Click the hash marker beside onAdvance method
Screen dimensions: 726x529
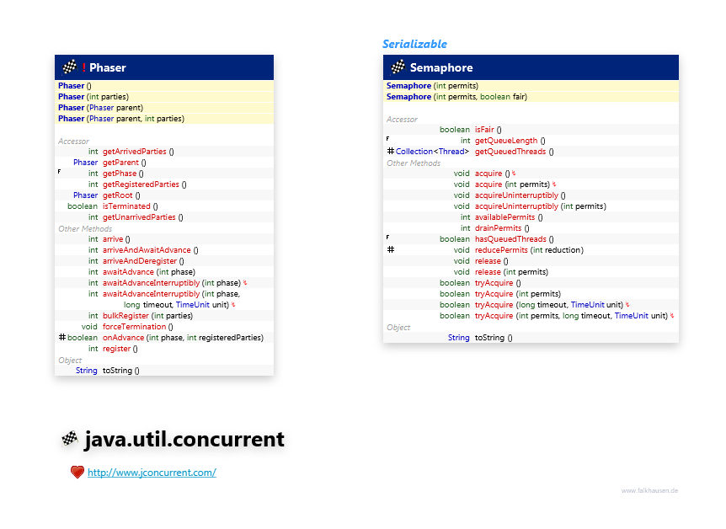click(62, 338)
